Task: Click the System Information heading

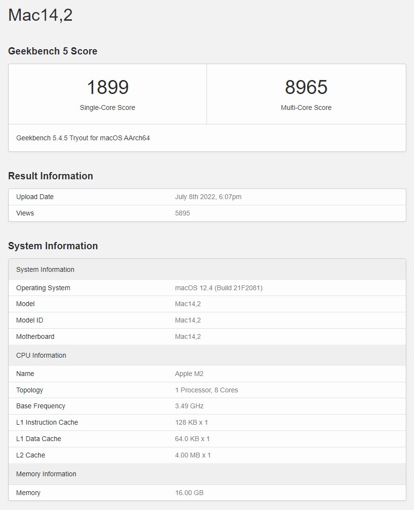Action: pyautogui.click(x=53, y=246)
